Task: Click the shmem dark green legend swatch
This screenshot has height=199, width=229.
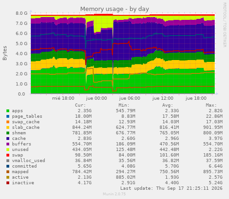Action: point(8,133)
